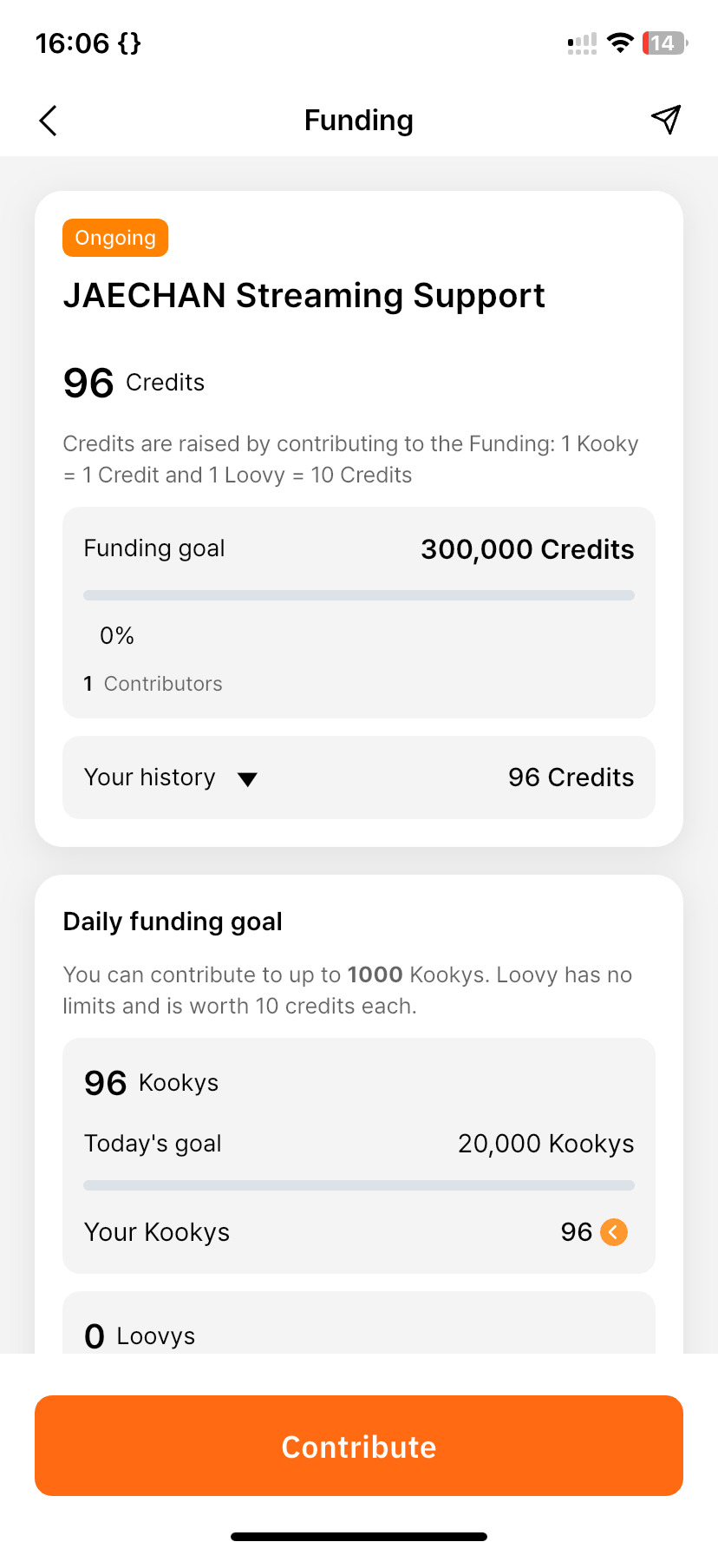Open the Your history row
718x1555 pixels.
point(359,777)
